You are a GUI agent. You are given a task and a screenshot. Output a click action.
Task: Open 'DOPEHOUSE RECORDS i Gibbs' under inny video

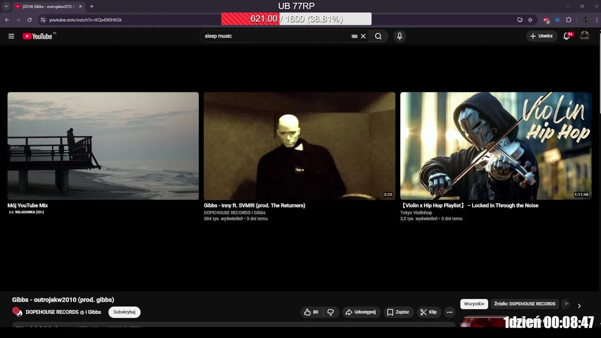234,213
